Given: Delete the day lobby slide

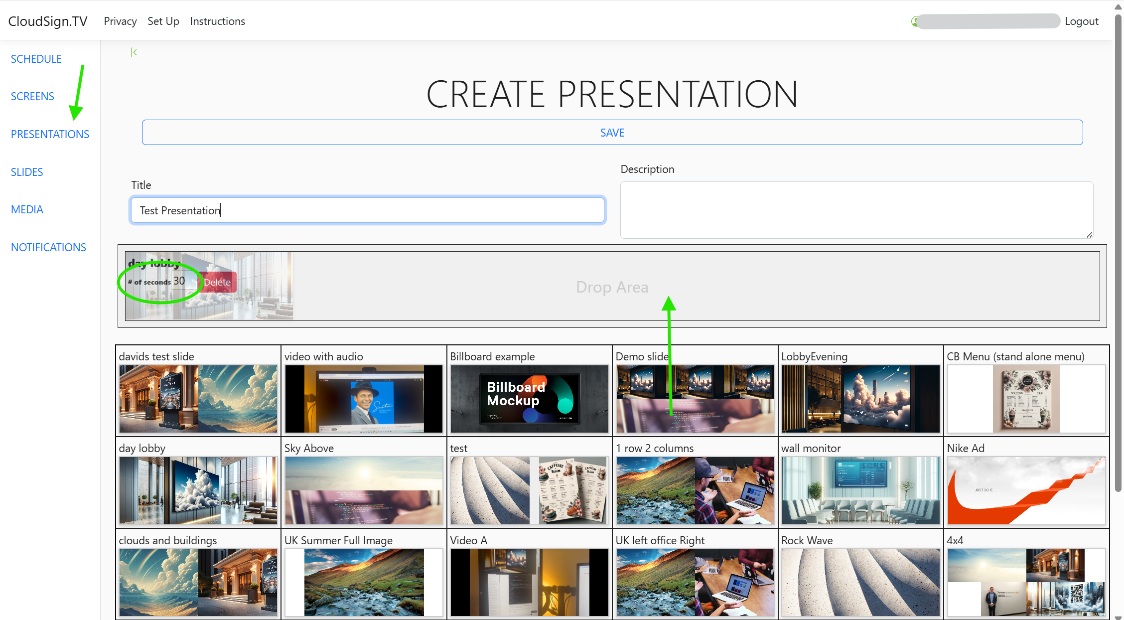Looking at the screenshot, I should [218, 282].
